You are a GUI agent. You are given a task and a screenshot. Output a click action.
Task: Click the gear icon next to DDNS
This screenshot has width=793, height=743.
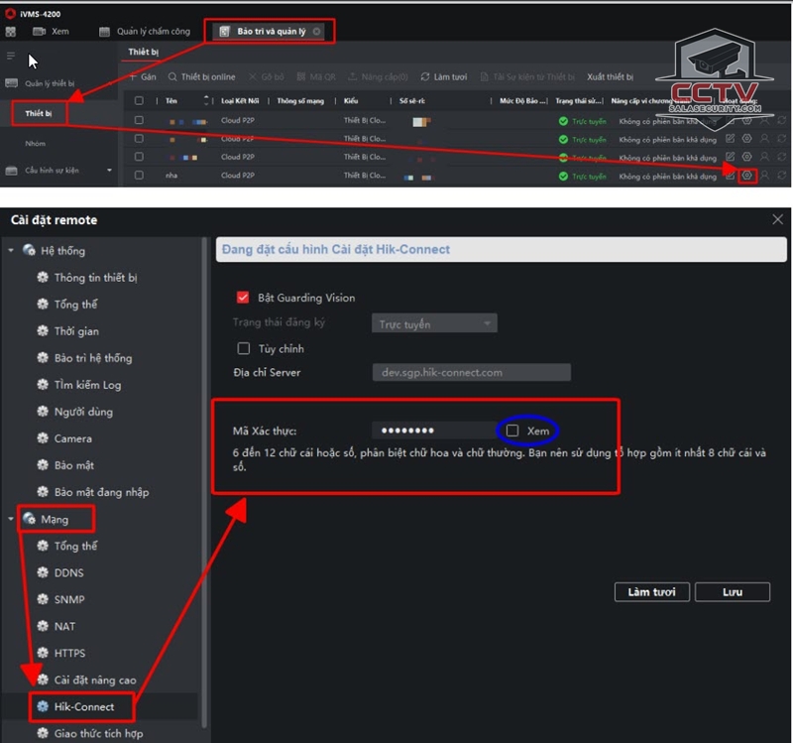tap(44, 573)
